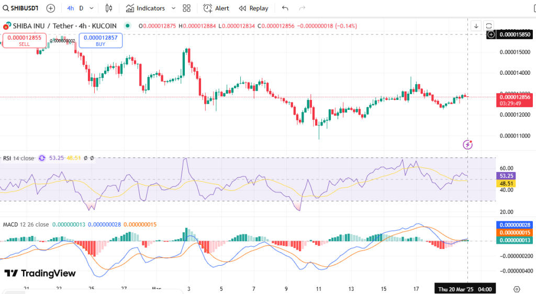
Task: Expand the timeframe dropdown arrow
Action: click(92, 8)
